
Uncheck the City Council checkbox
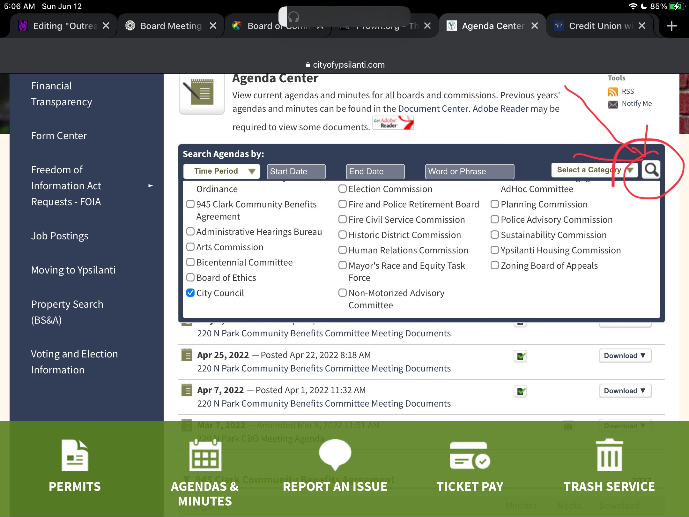190,293
